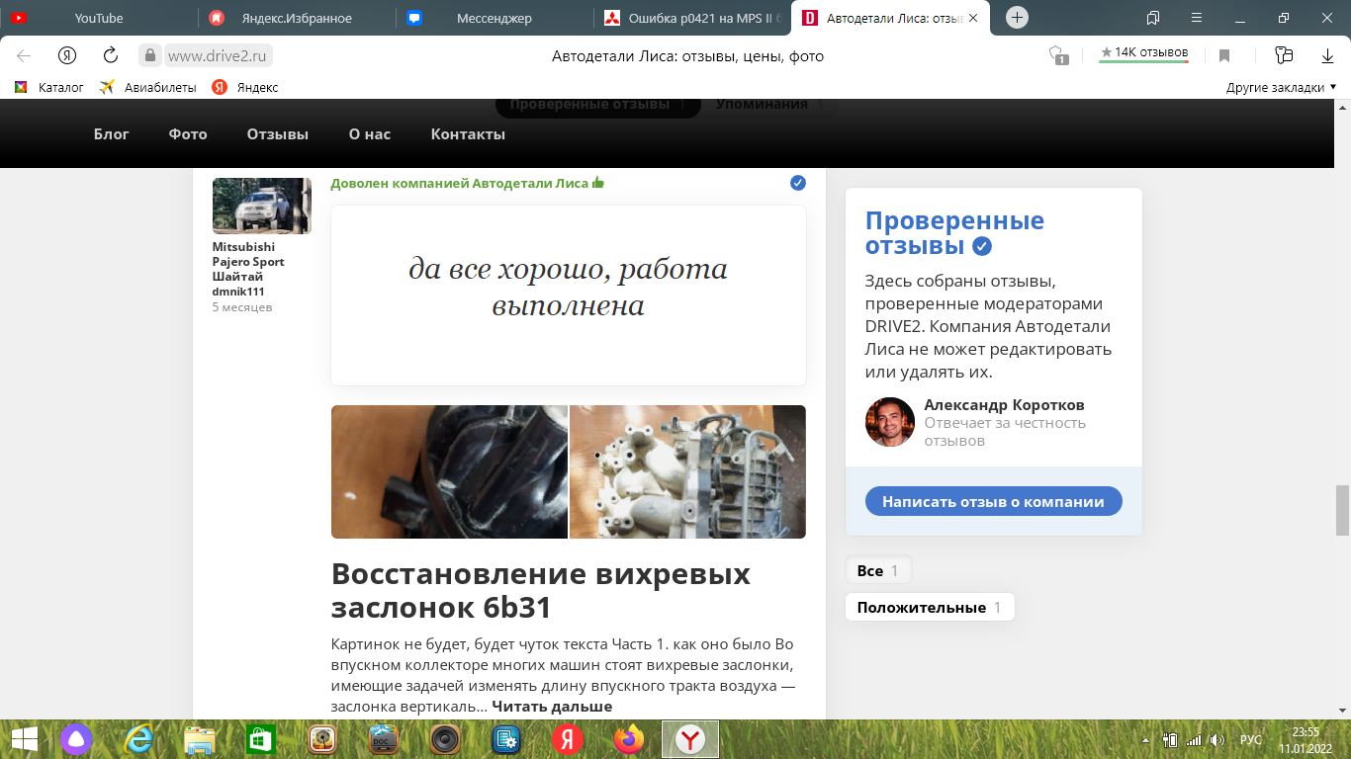
Task: Click the Написать отзыв о компании button
Action: pyautogui.click(x=993, y=501)
